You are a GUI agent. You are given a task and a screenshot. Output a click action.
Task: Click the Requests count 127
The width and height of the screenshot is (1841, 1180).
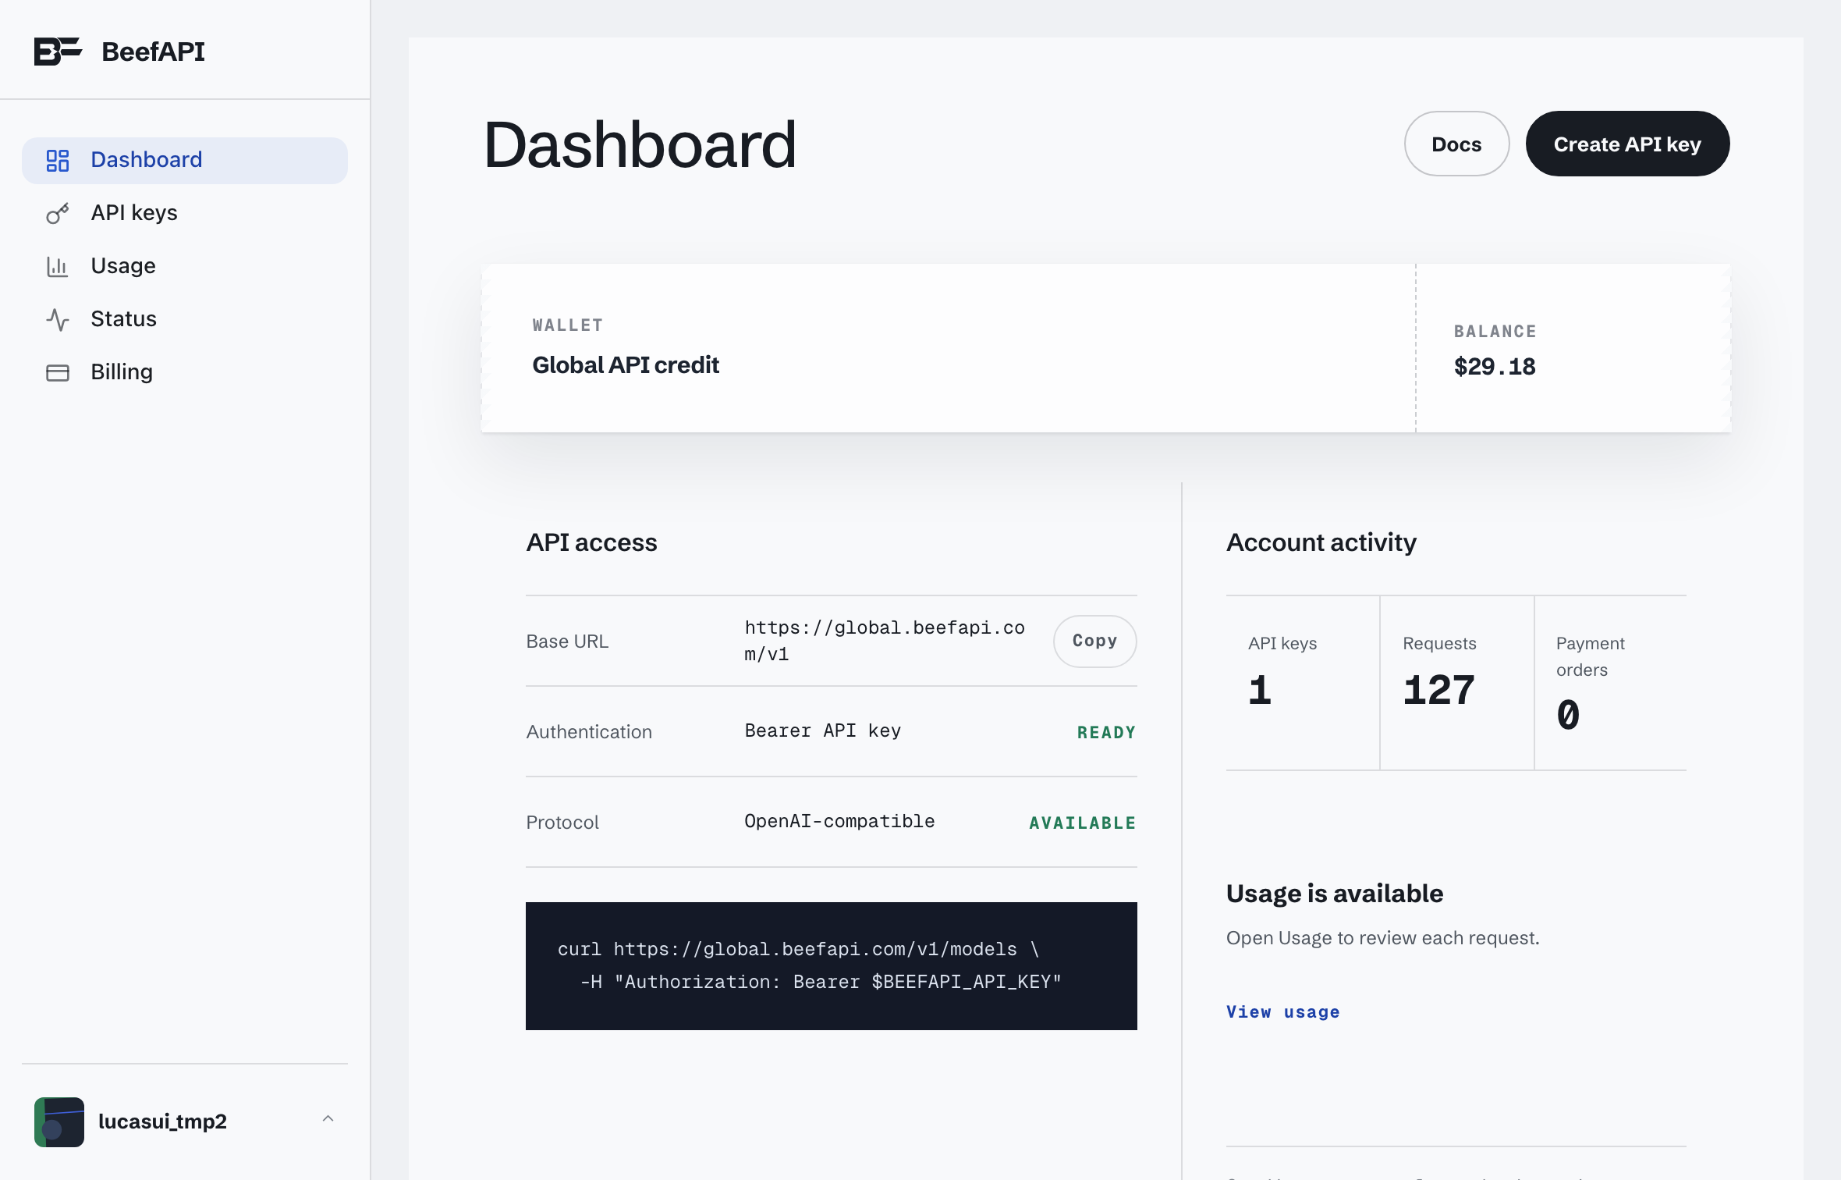[x=1438, y=691]
